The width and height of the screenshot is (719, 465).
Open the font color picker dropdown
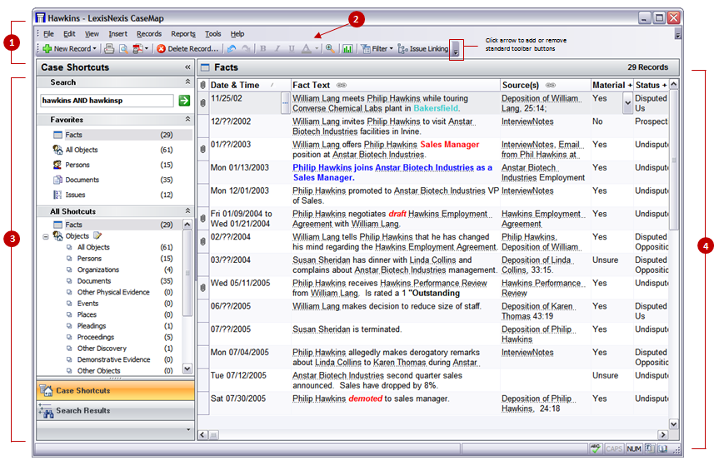point(317,49)
